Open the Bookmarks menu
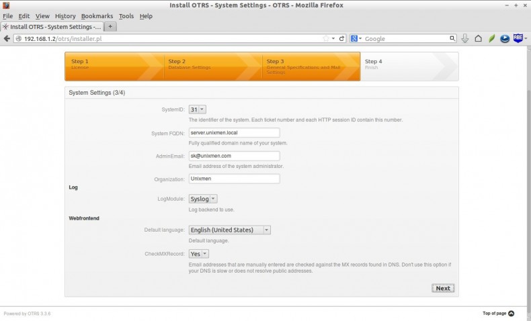This screenshot has width=531, height=321. [x=97, y=16]
